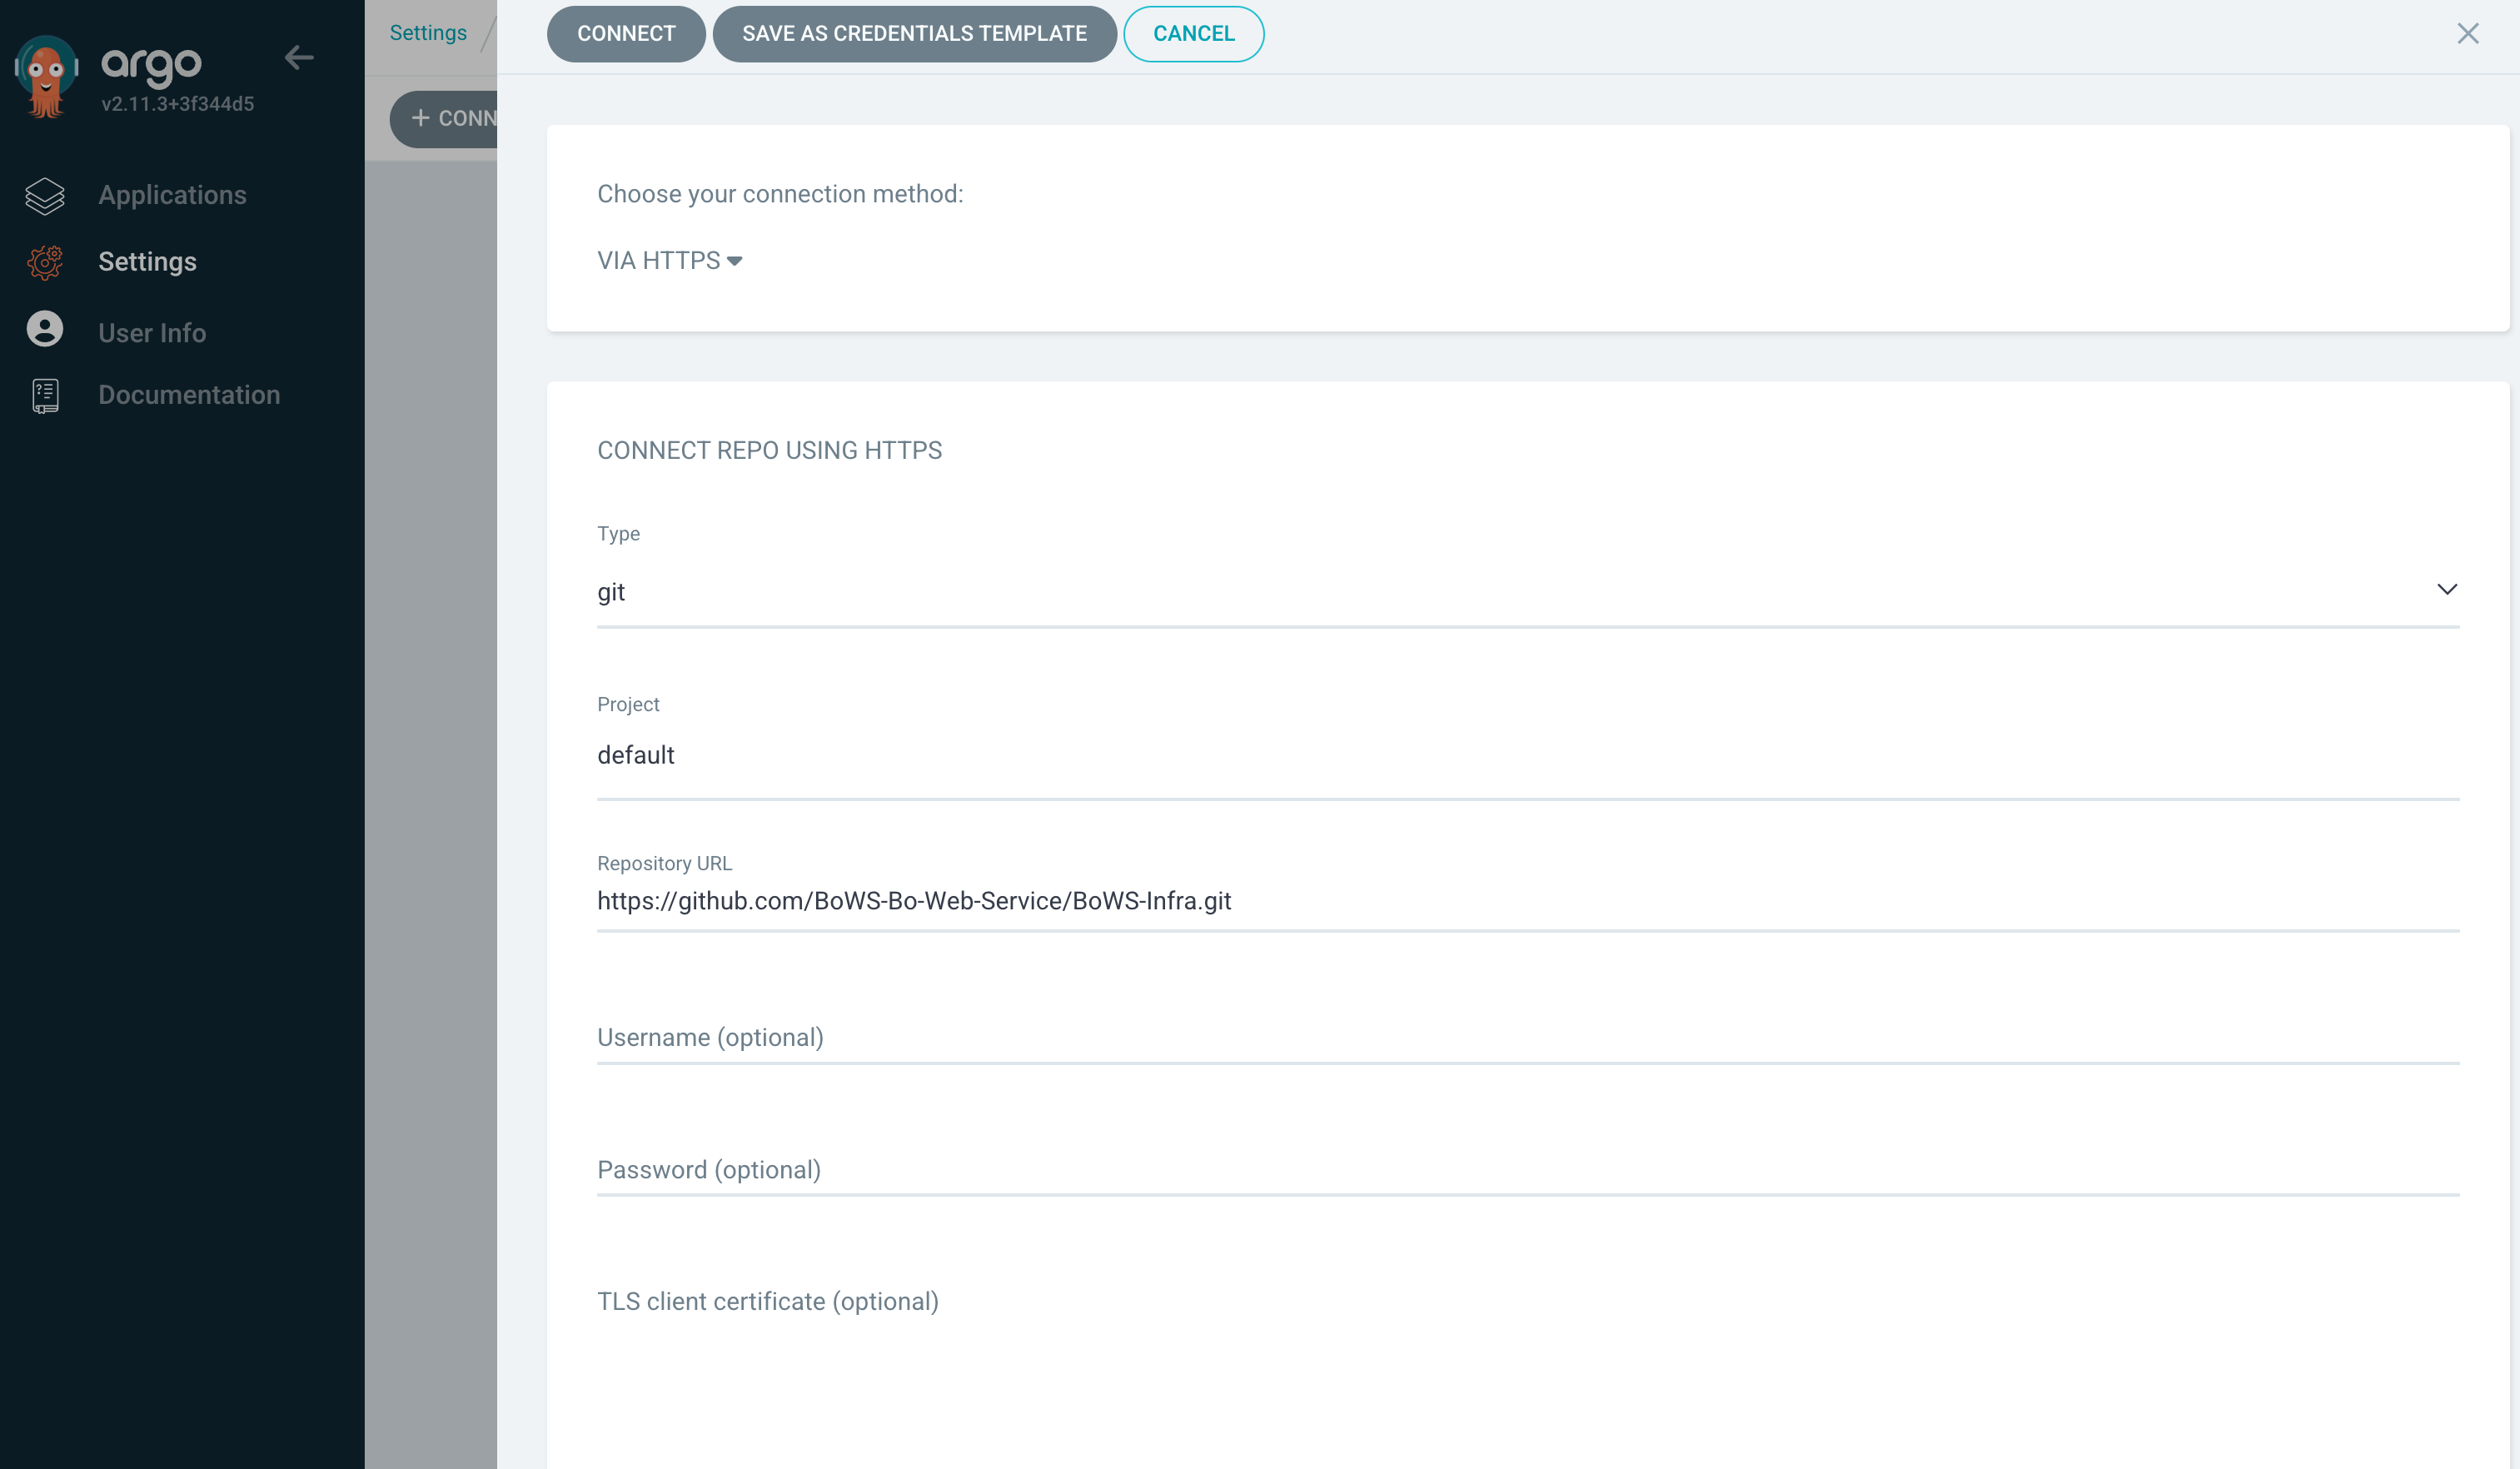2520x1469 pixels.
Task: Click the Settings breadcrumb link
Action: pyautogui.click(x=428, y=33)
